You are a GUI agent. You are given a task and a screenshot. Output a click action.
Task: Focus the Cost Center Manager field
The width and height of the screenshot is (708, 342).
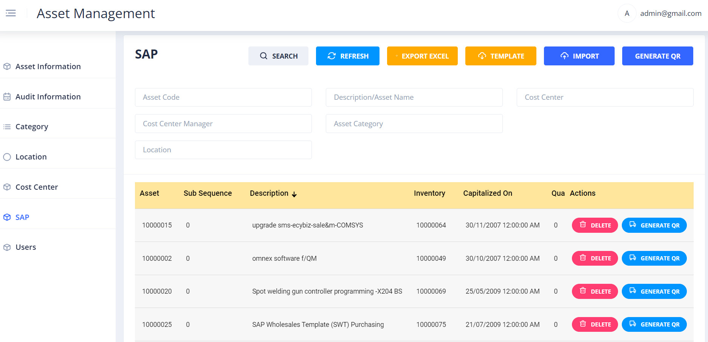[x=223, y=124]
